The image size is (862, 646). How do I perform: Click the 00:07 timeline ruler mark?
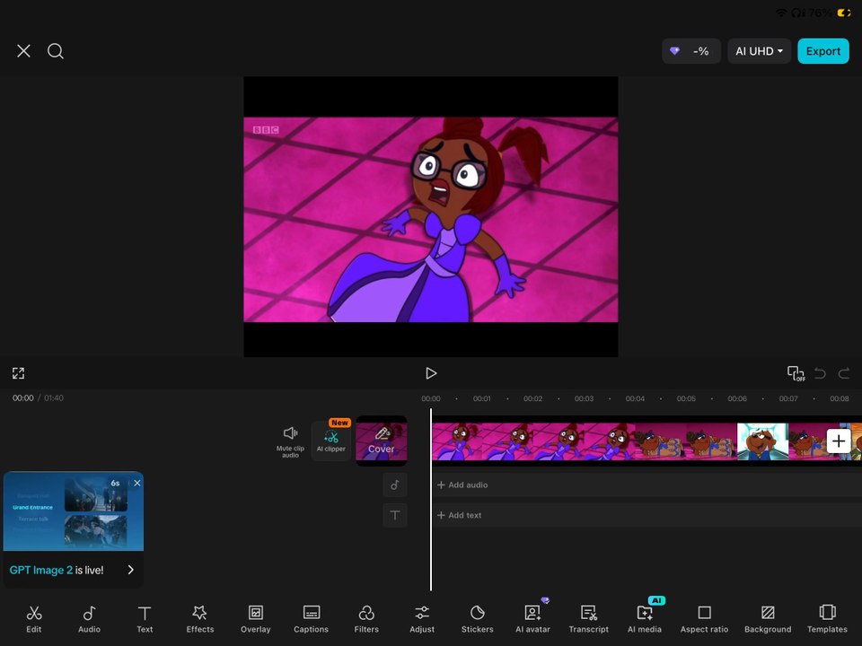coord(788,398)
